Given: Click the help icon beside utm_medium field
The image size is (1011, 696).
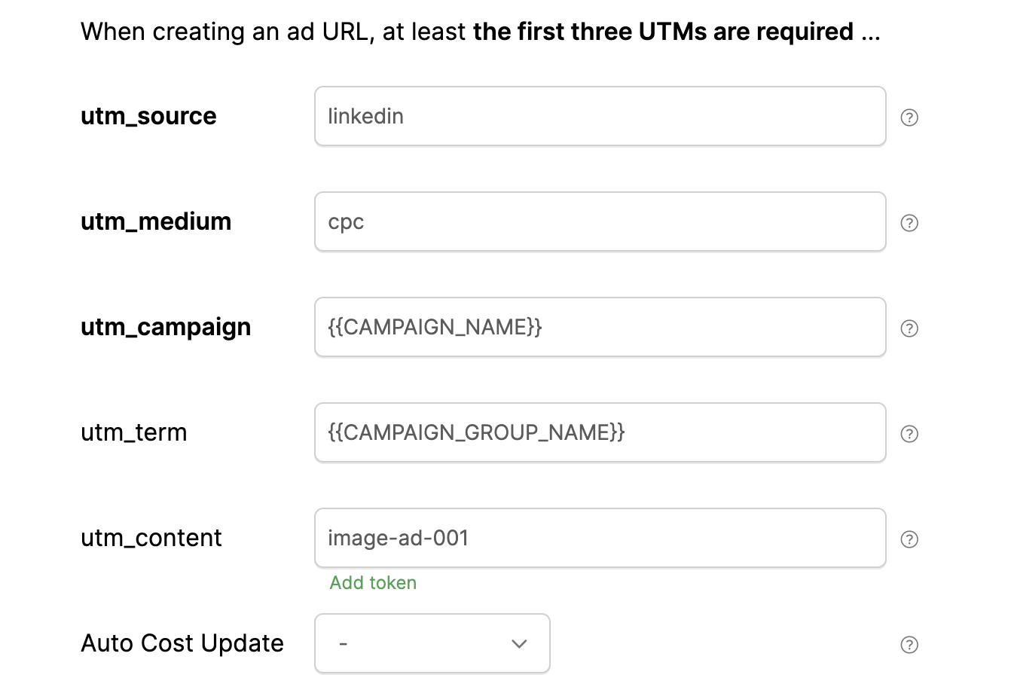Looking at the screenshot, I should [909, 223].
